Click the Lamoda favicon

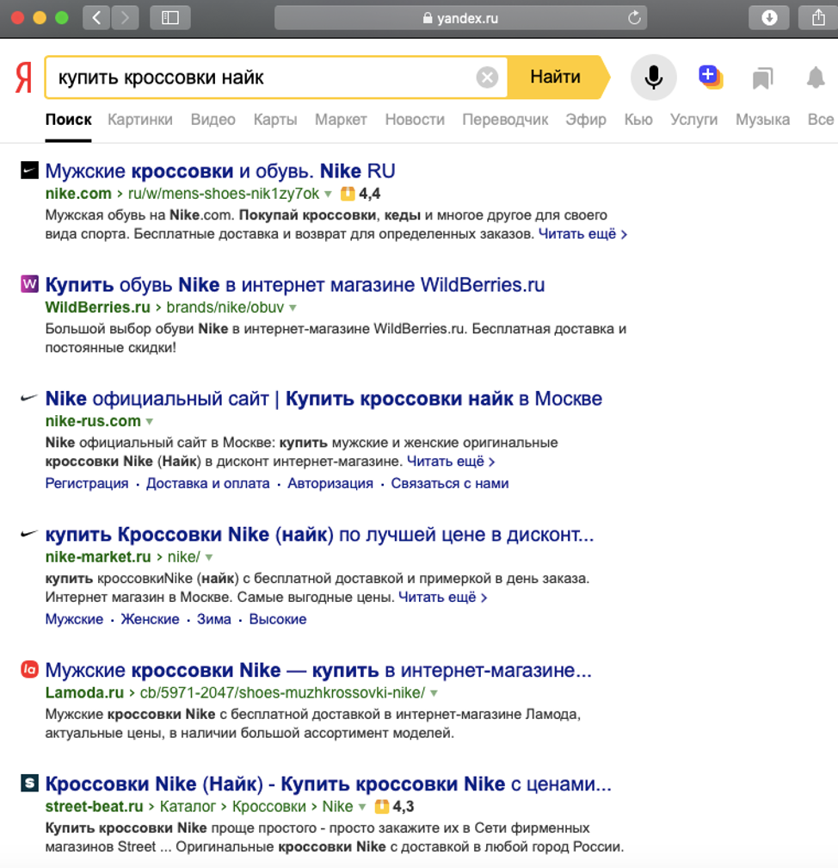29,669
